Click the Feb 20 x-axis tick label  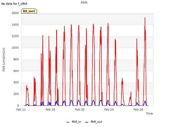tap(80, 110)
